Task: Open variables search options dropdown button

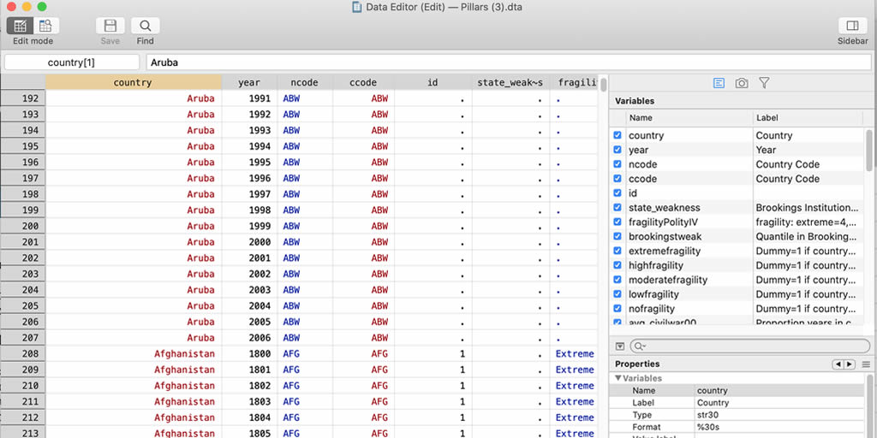Action: [619, 346]
